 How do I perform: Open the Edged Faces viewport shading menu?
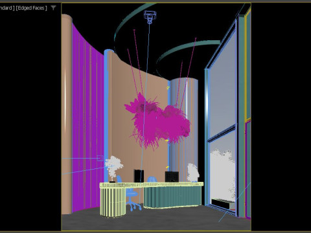click(31, 8)
